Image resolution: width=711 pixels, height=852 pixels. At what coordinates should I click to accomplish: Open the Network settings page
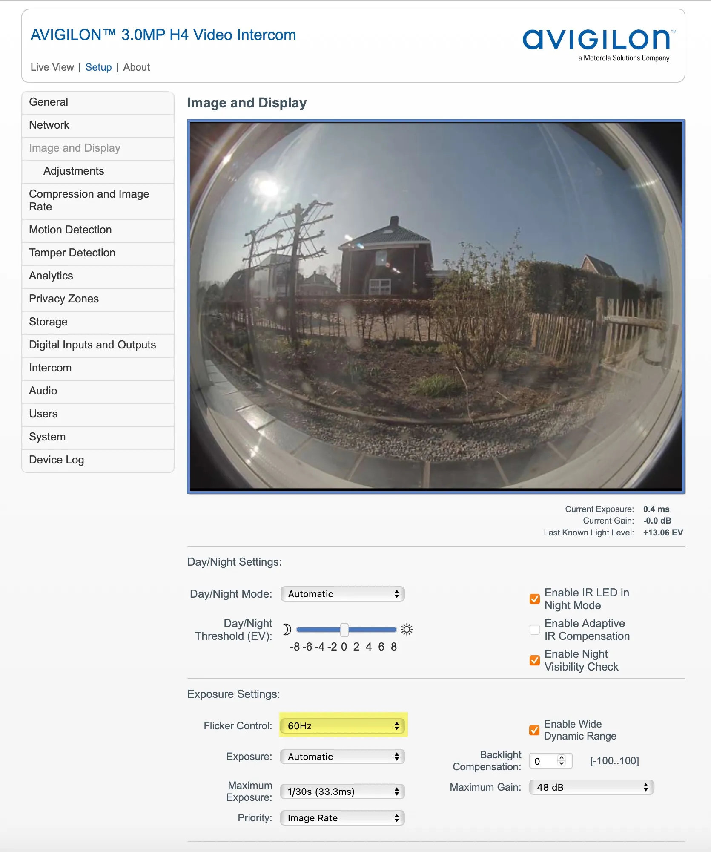tap(98, 125)
